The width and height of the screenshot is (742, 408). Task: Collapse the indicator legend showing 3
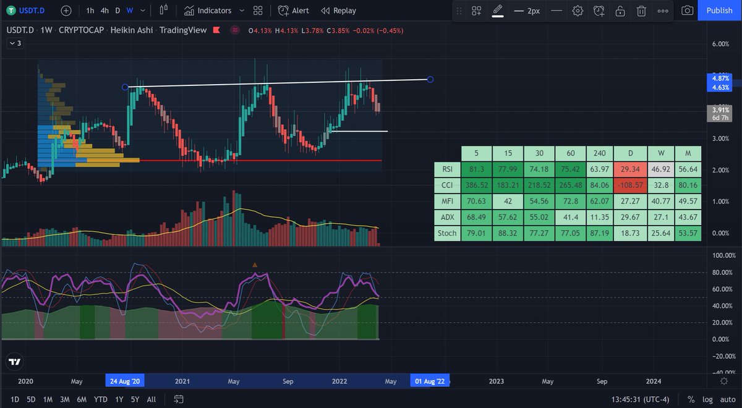[x=15, y=43]
